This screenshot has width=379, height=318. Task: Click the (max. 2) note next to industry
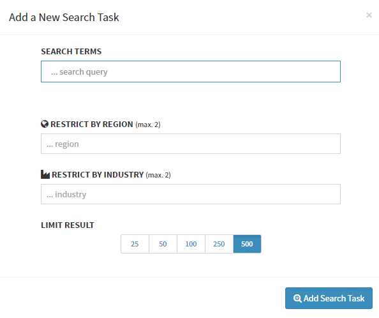(x=158, y=175)
